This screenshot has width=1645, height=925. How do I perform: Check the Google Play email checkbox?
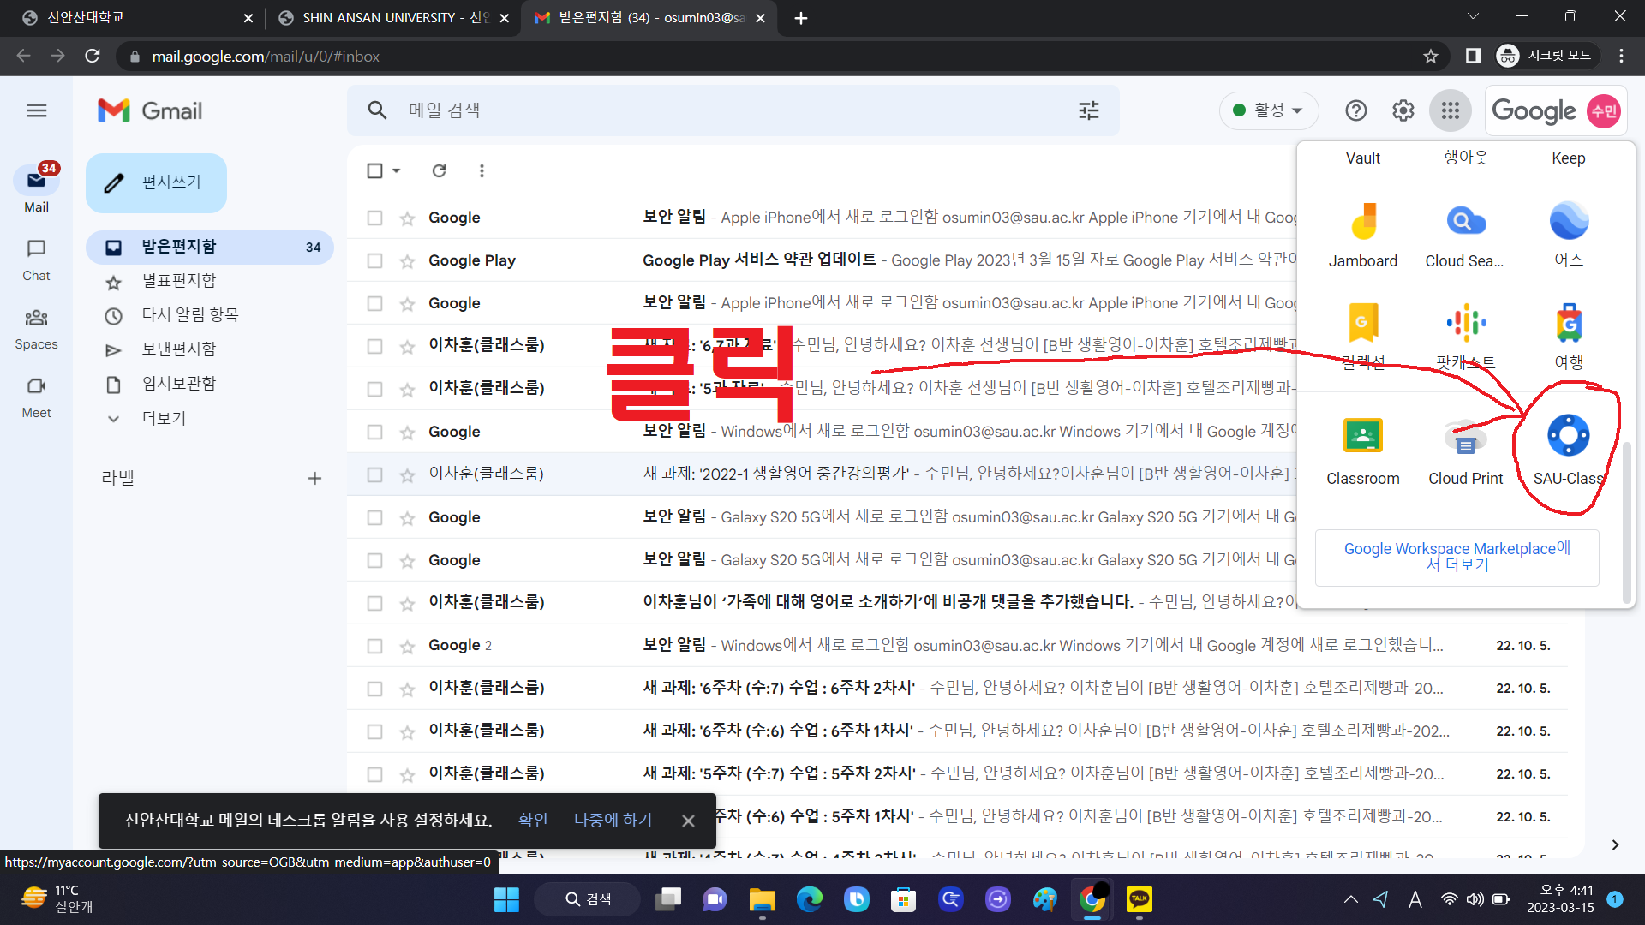click(x=374, y=260)
